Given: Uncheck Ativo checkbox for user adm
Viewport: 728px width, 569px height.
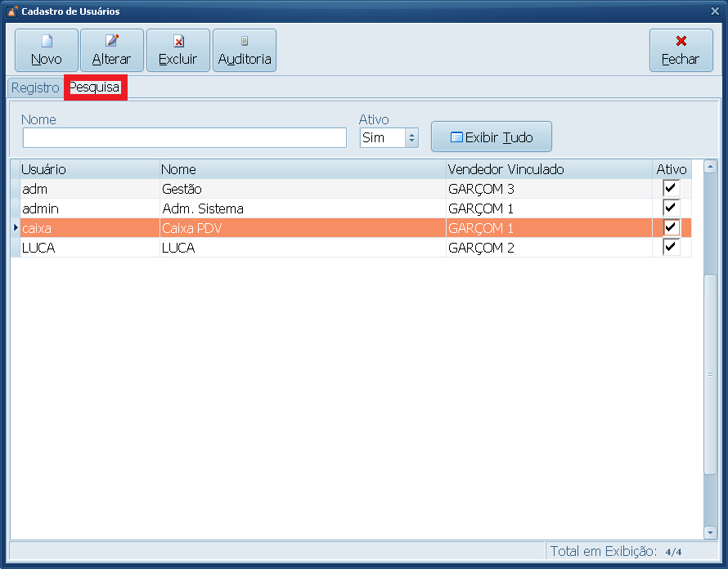Looking at the screenshot, I should pyautogui.click(x=671, y=189).
